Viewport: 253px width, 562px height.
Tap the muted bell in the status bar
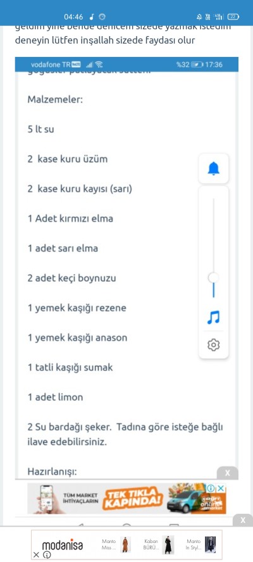click(199, 17)
